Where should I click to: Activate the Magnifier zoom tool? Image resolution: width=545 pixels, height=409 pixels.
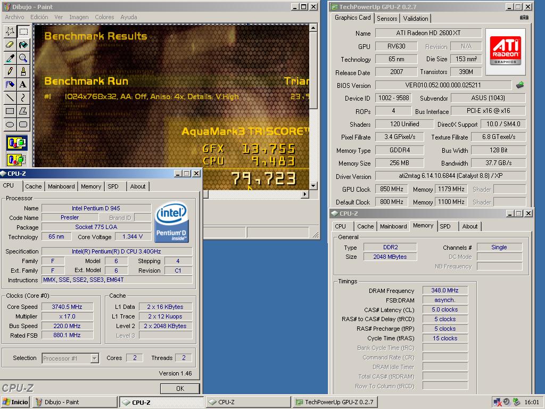23,58
